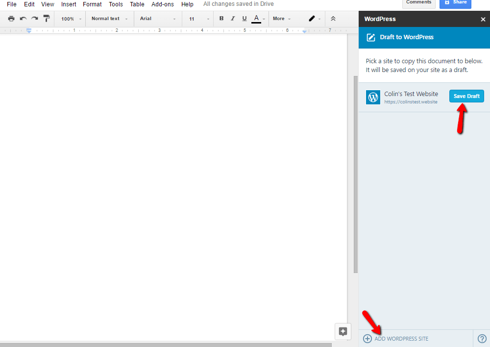Click the Print icon in toolbar
Screen dimensions: 490x347
point(11,19)
